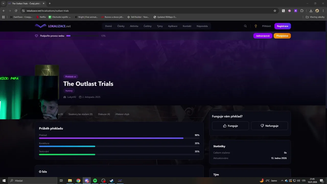The width and height of the screenshot is (327, 184).
Task: Click the Hledat taskbar search box
Action: click(33, 181)
